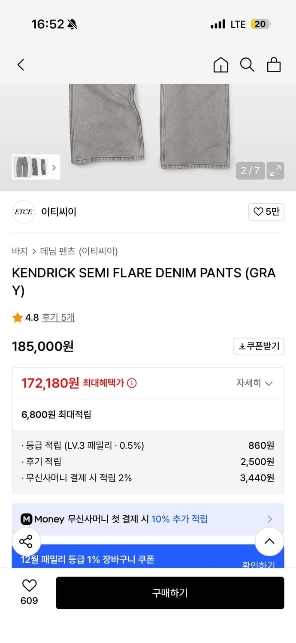The image size is (296, 643).
Task: Toggle the heart to like the product
Action: coord(29,587)
